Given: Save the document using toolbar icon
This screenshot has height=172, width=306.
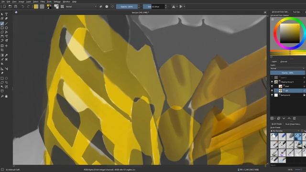Looking at the screenshot, I should point(16,6).
